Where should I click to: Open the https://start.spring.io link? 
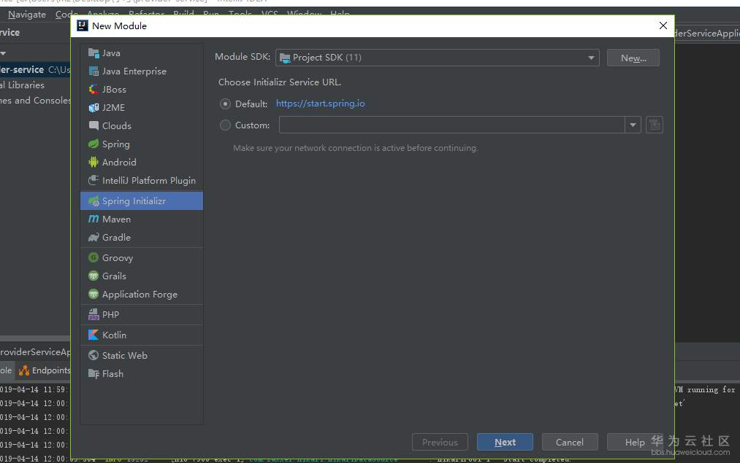coord(321,104)
